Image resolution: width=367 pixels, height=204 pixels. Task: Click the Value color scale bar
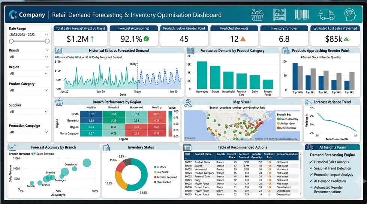171,124
